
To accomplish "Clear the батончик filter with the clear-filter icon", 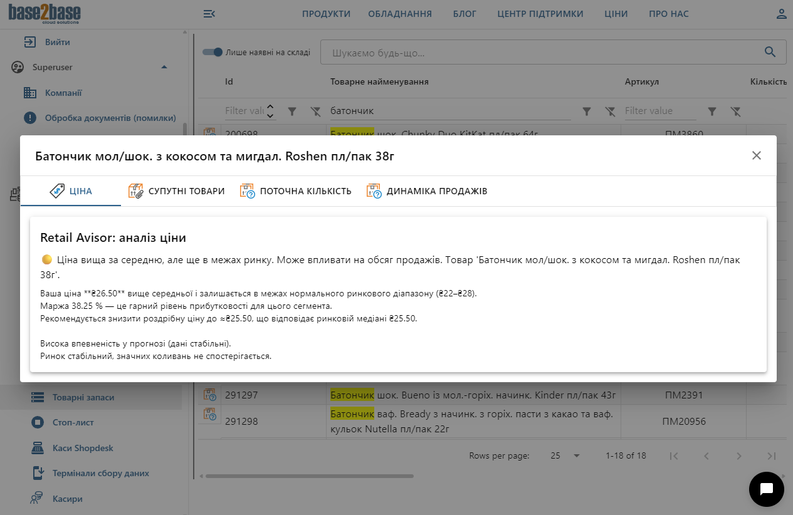I will 610,111.
